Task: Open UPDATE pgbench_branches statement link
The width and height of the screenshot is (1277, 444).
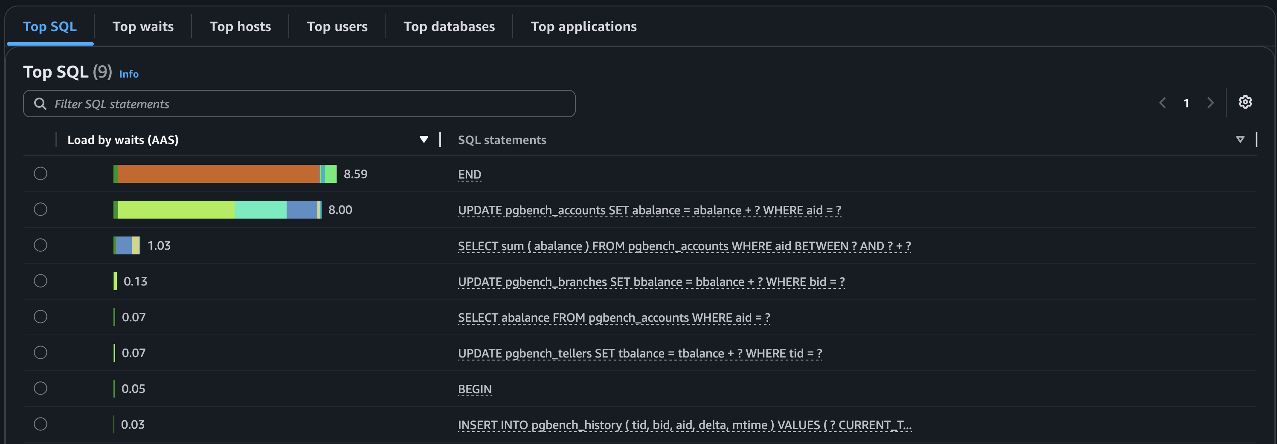Action: (x=651, y=282)
